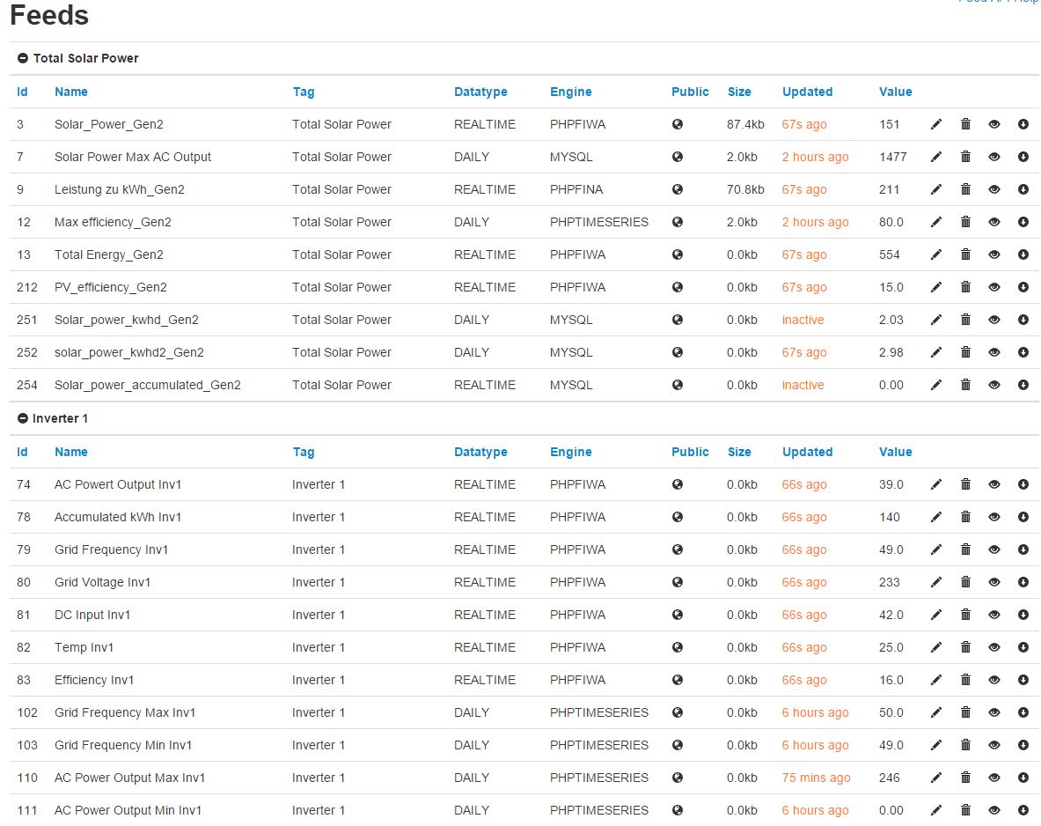The width and height of the screenshot is (1041, 826).
Task: View the Max efficiency_Gen2 feed with eye icon
Action: coord(994,222)
